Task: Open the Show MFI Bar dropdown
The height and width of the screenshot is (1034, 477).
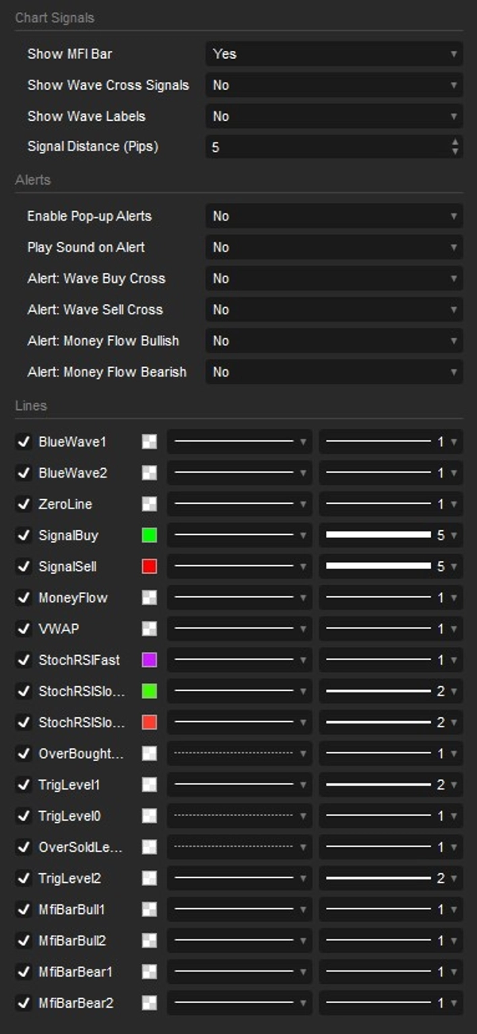Action: 334,54
